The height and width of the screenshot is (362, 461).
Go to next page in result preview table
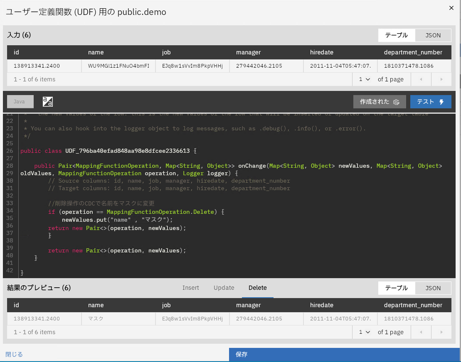pyautogui.click(x=441, y=332)
